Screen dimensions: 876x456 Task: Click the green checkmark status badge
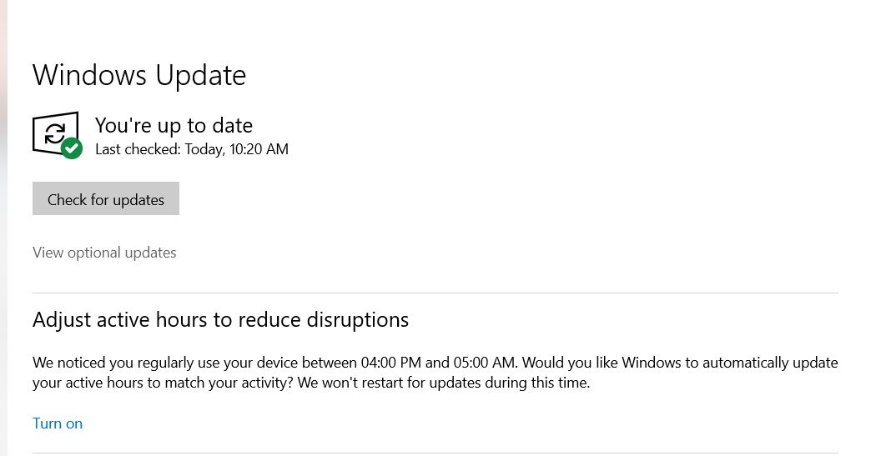click(x=72, y=148)
